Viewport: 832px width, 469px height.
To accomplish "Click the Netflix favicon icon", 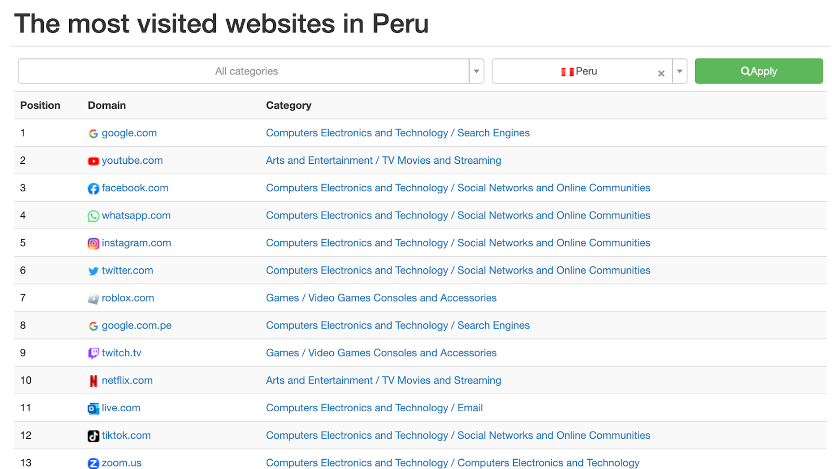I will tap(93, 381).
